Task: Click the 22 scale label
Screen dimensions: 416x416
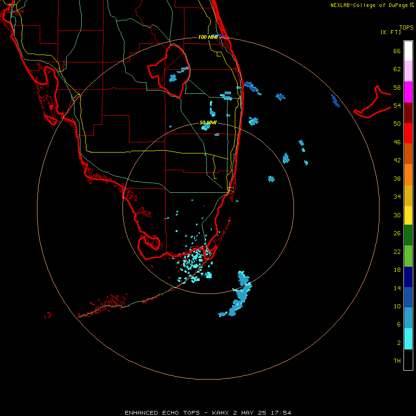Action: 397,251
